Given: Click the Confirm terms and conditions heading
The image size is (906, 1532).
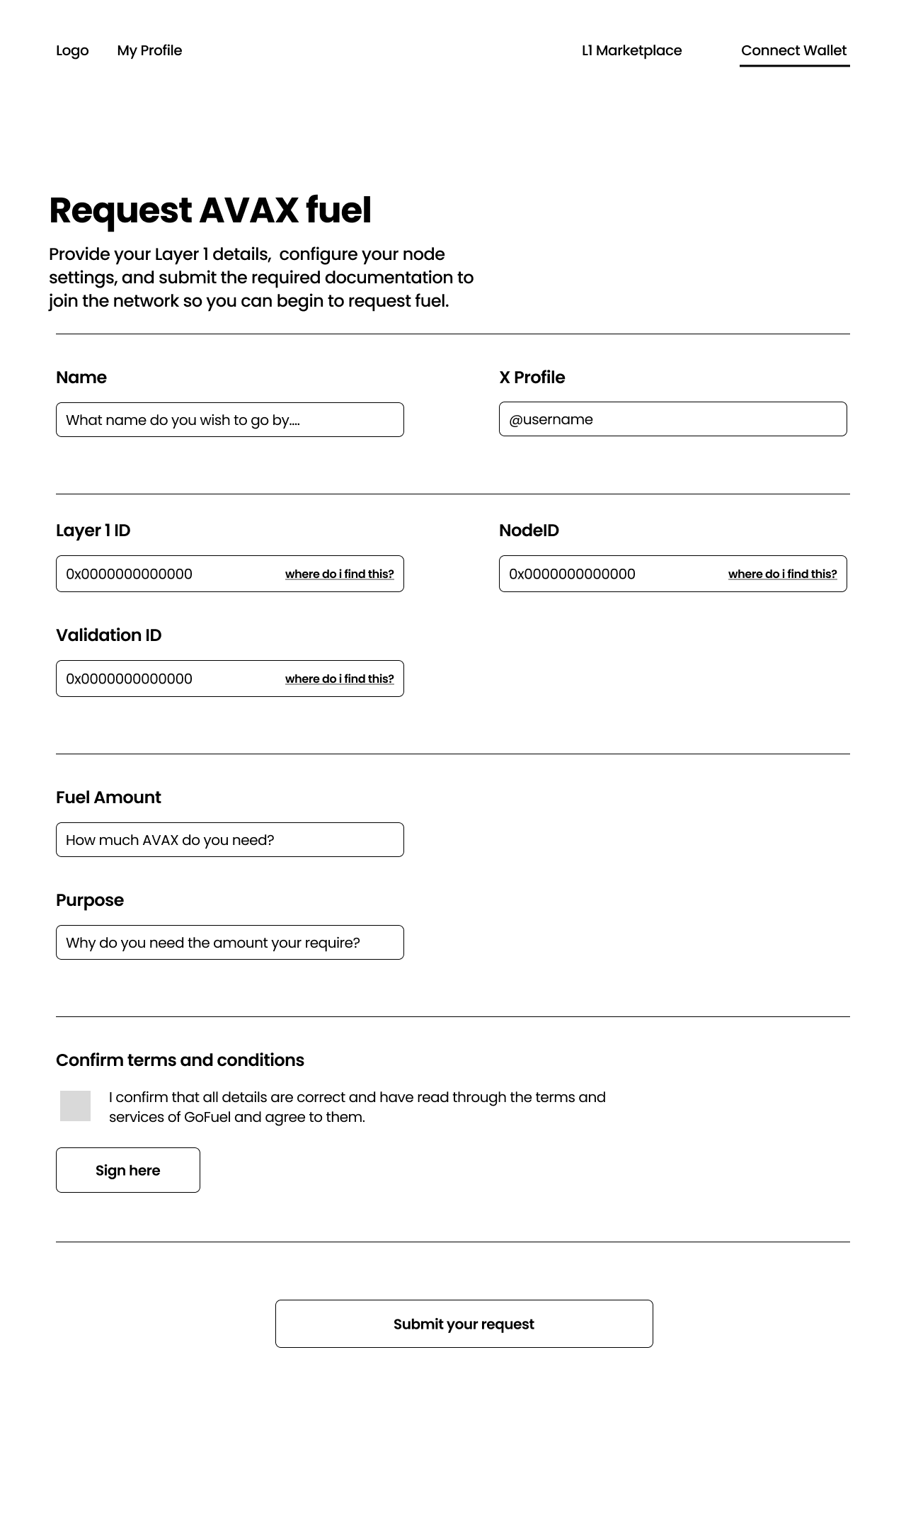Looking at the screenshot, I should click(x=180, y=1060).
